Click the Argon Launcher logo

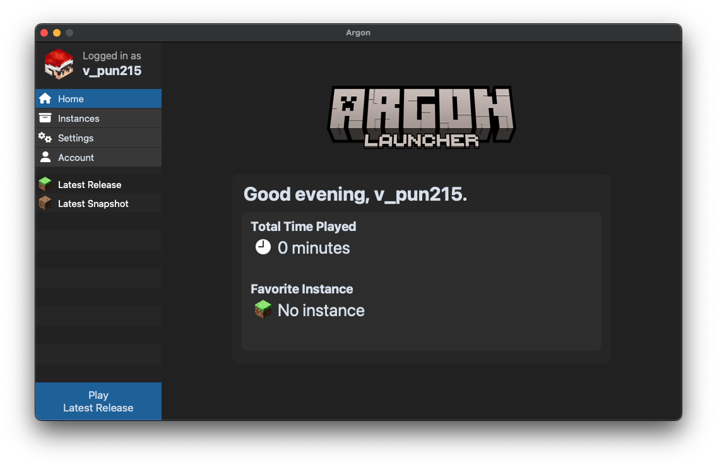point(421,117)
